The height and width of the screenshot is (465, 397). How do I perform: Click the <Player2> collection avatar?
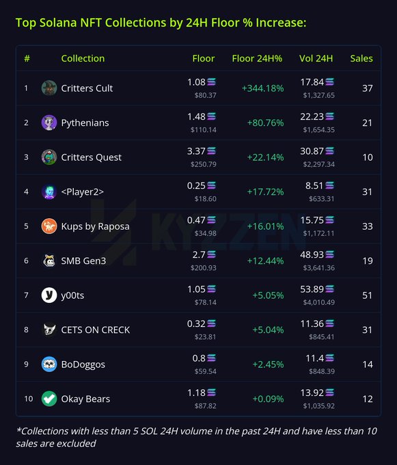click(x=49, y=191)
